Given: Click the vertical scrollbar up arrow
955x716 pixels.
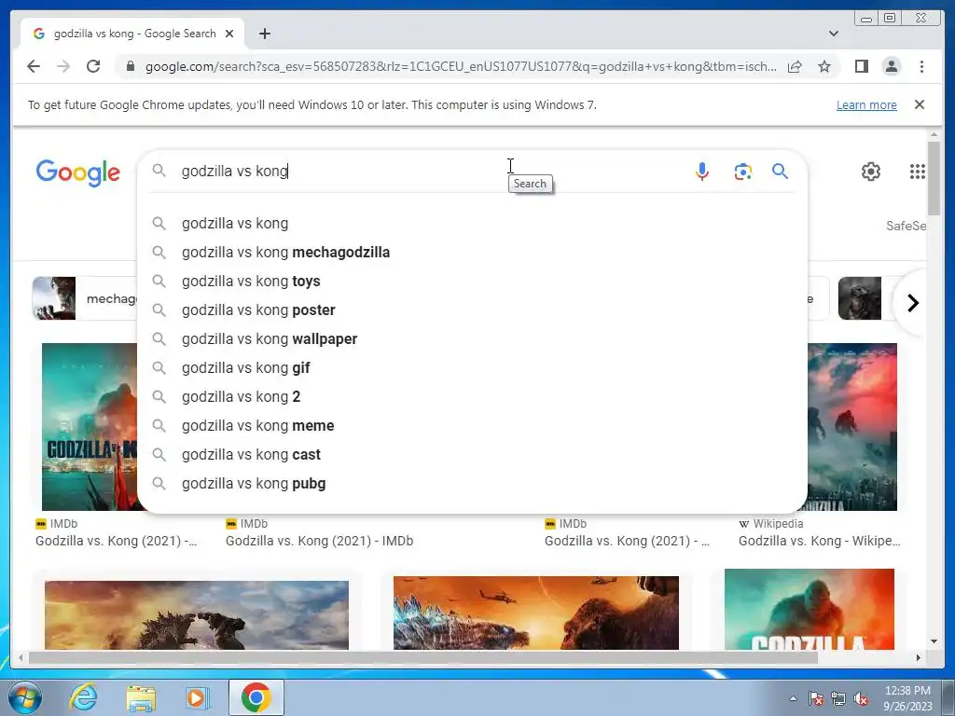Looking at the screenshot, I should (934, 134).
